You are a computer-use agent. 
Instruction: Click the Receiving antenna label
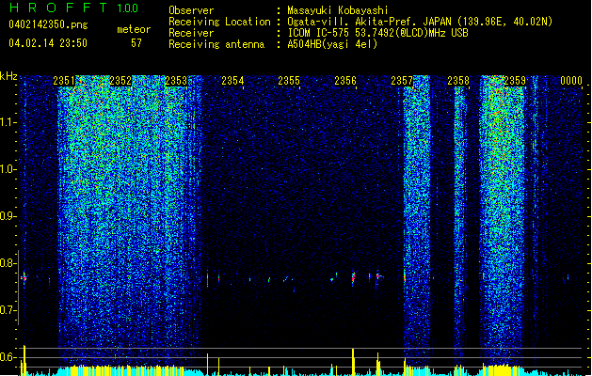[216, 44]
